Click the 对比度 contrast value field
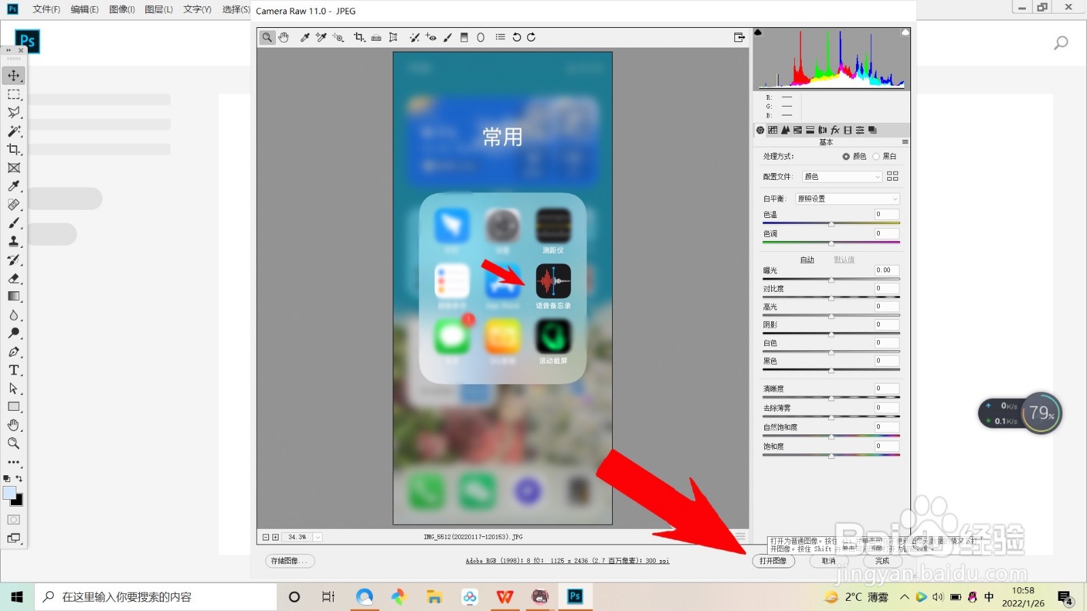Screen dimensions: 1087x611 point(887,289)
